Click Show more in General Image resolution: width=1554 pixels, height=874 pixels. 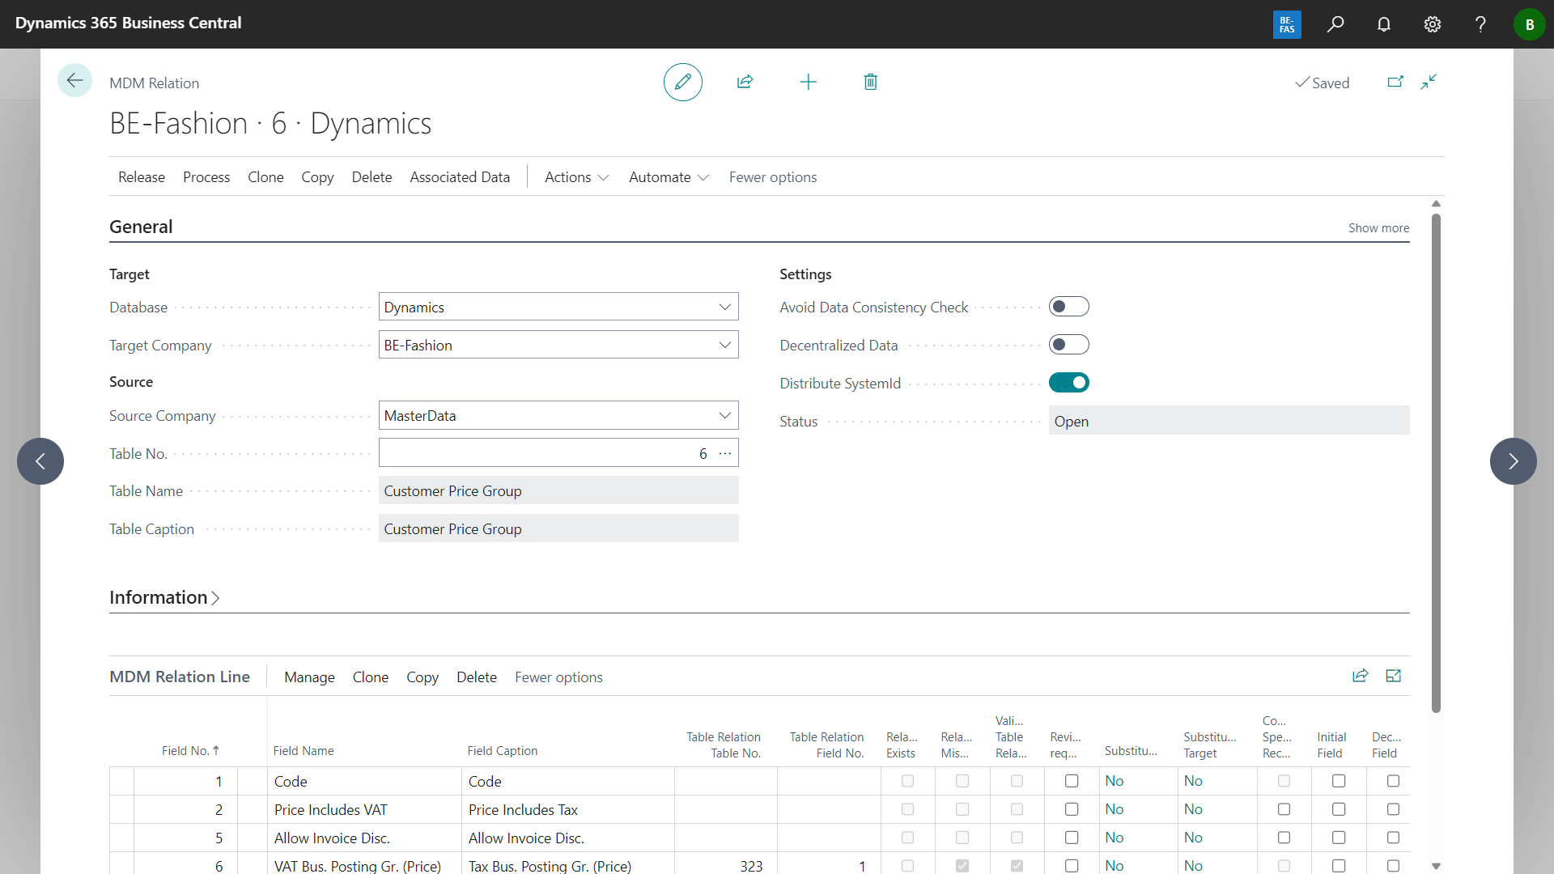pos(1378,228)
